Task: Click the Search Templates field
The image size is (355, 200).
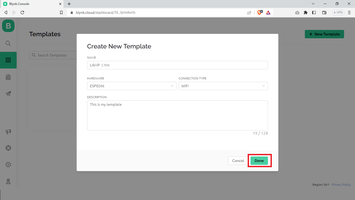Action: point(53,55)
